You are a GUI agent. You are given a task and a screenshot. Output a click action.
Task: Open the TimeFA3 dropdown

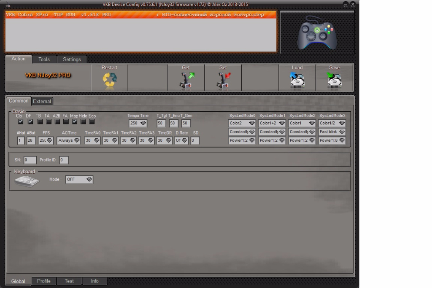tap(146, 140)
